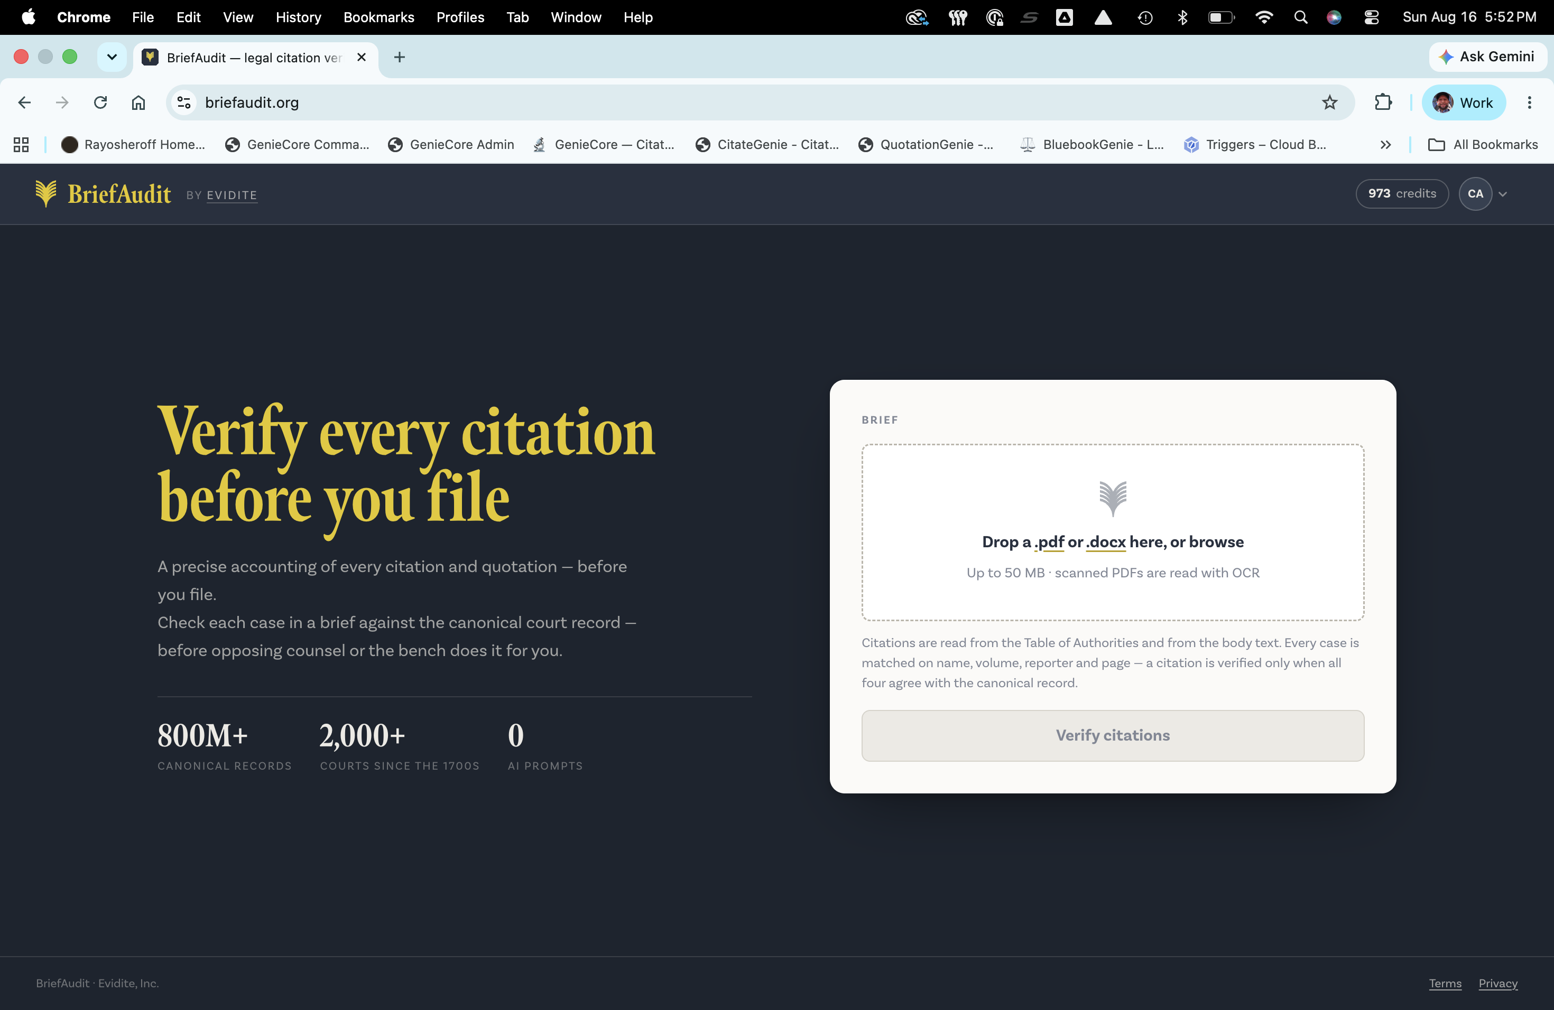
Task: Close the BriefAudit tab
Action: 361,58
